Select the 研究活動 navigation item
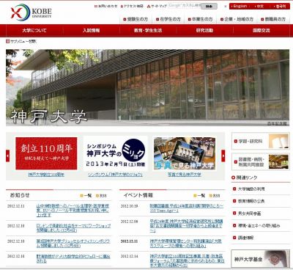293x270 pixels. (204, 31)
